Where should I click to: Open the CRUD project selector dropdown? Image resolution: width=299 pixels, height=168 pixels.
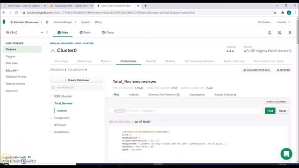point(24,32)
